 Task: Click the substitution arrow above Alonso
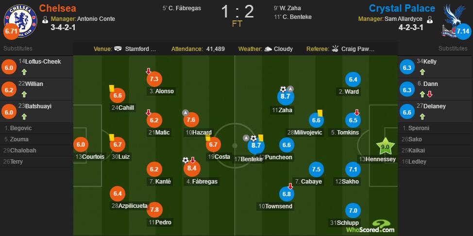tap(149, 71)
